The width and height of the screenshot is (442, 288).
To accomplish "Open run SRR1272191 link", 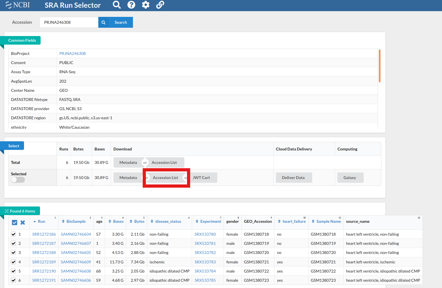I will [x=44, y=280].
